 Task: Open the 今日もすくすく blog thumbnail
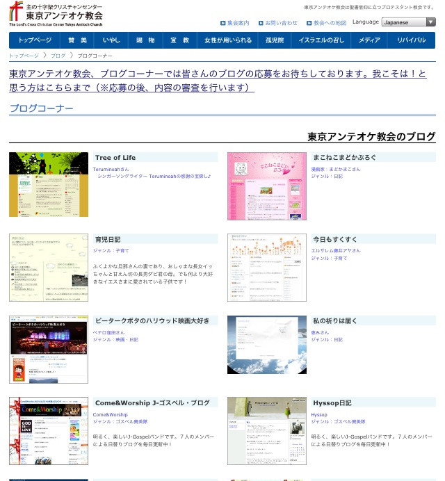point(266,268)
